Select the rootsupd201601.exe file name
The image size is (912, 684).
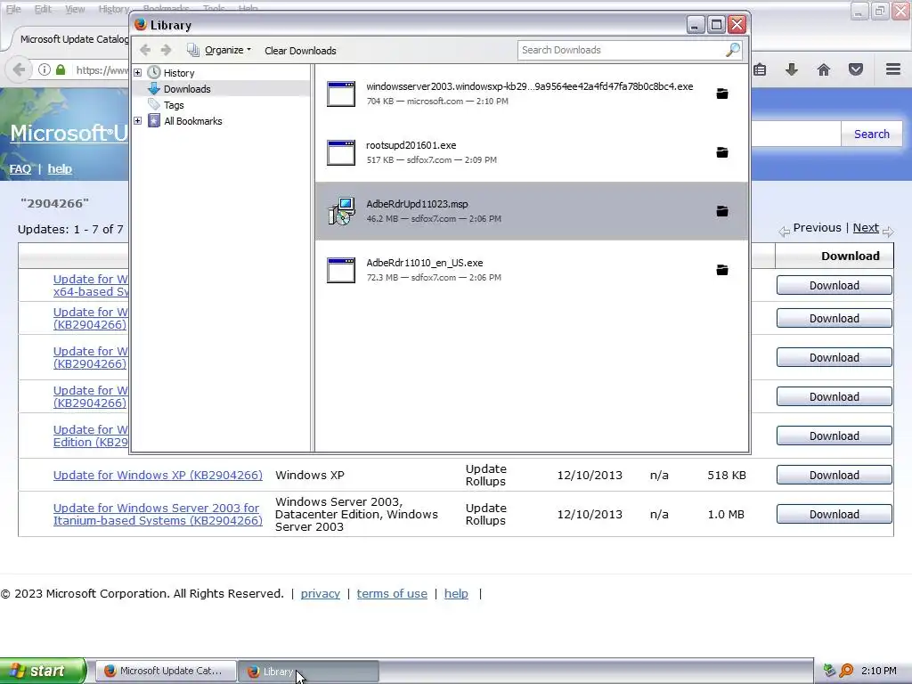(x=411, y=145)
